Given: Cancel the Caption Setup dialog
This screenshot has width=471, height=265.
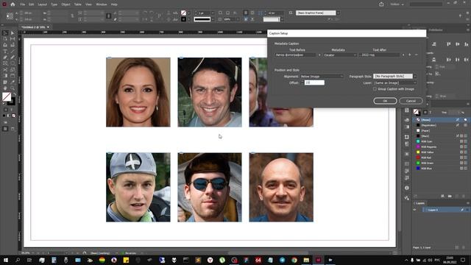Looking at the screenshot, I should (411, 101).
